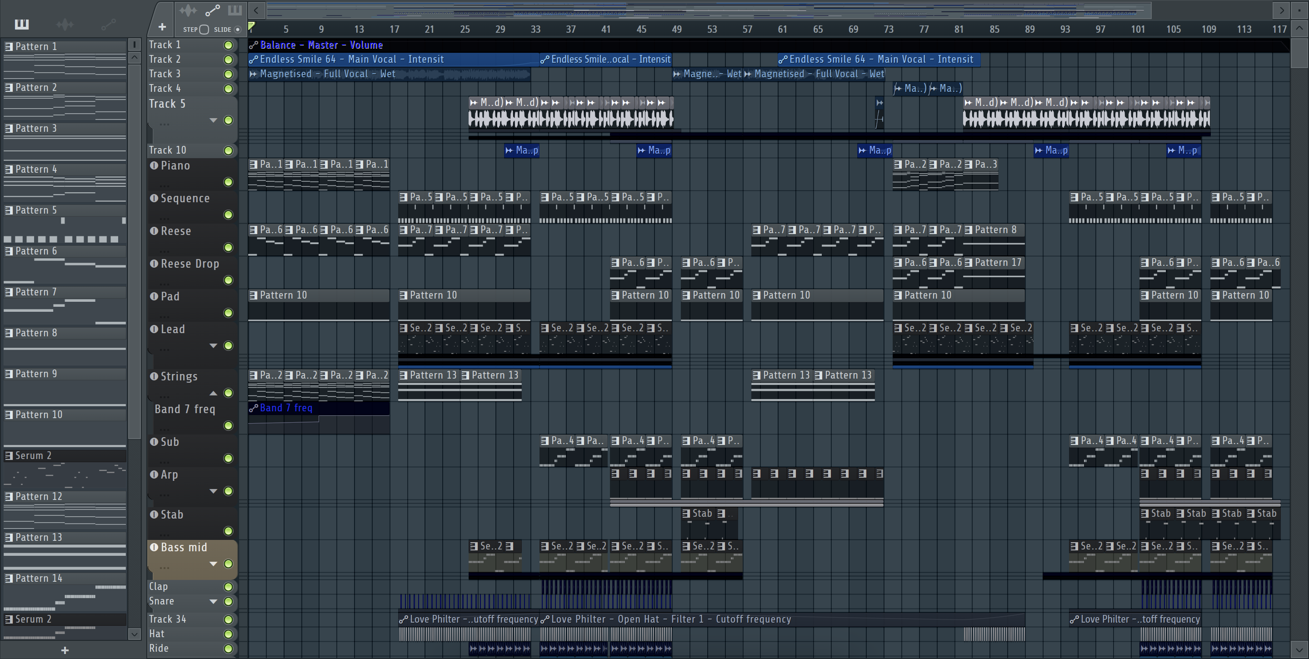This screenshot has width=1309, height=659.
Task: Click the Sequence track info icon
Action: pos(154,198)
